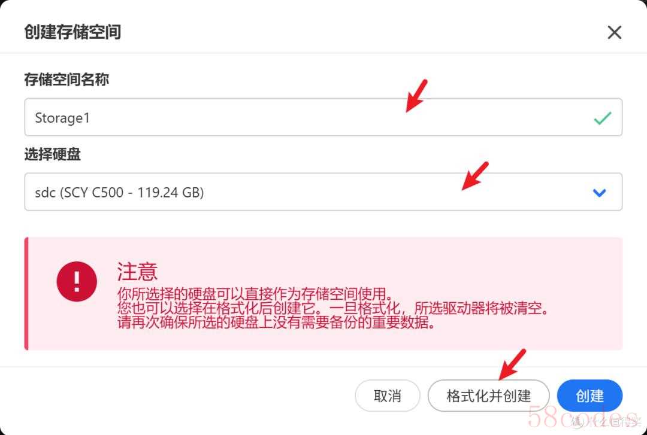Image resolution: width=647 pixels, height=435 pixels.
Task: Click the 创建存储空间 dialog title
Action: click(x=72, y=32)
